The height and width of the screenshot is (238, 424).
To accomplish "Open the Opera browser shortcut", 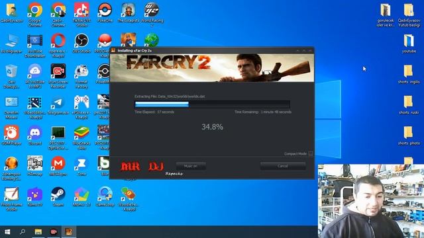I will click(x=58, y=46).
